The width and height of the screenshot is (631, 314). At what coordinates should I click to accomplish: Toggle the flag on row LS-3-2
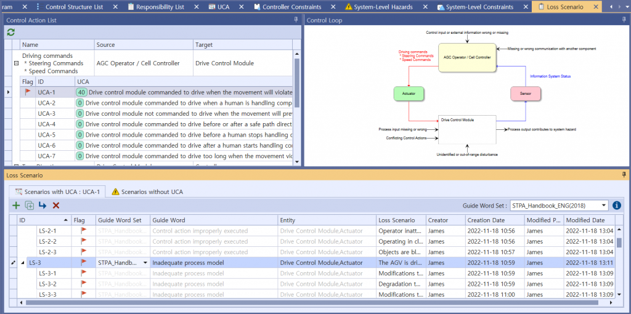pyautogui.click(x=84, y=284)
